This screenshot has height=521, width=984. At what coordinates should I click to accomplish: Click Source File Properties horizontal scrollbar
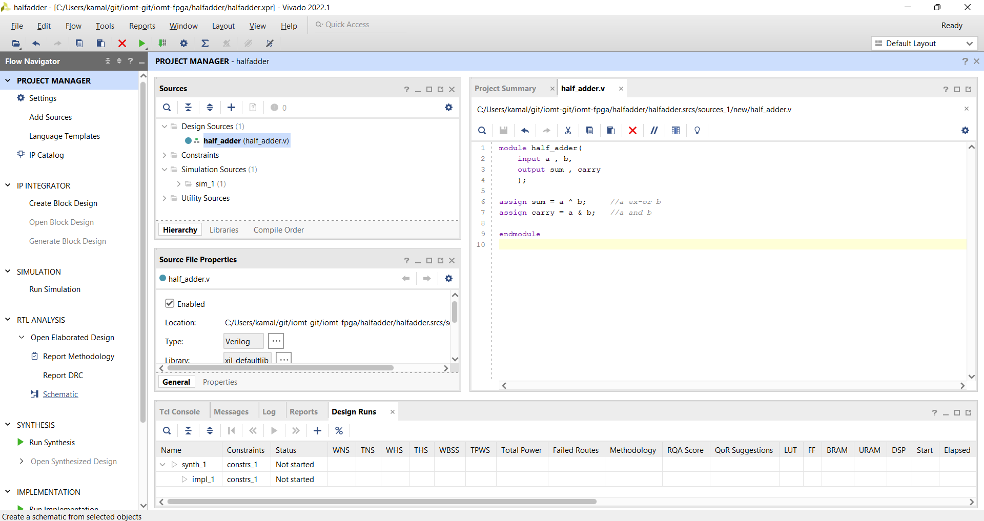pyautogui.click(x=280, y=368)
